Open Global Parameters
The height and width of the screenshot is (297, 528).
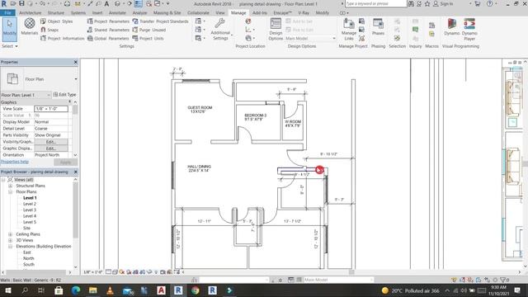click(x=108, y=39)
